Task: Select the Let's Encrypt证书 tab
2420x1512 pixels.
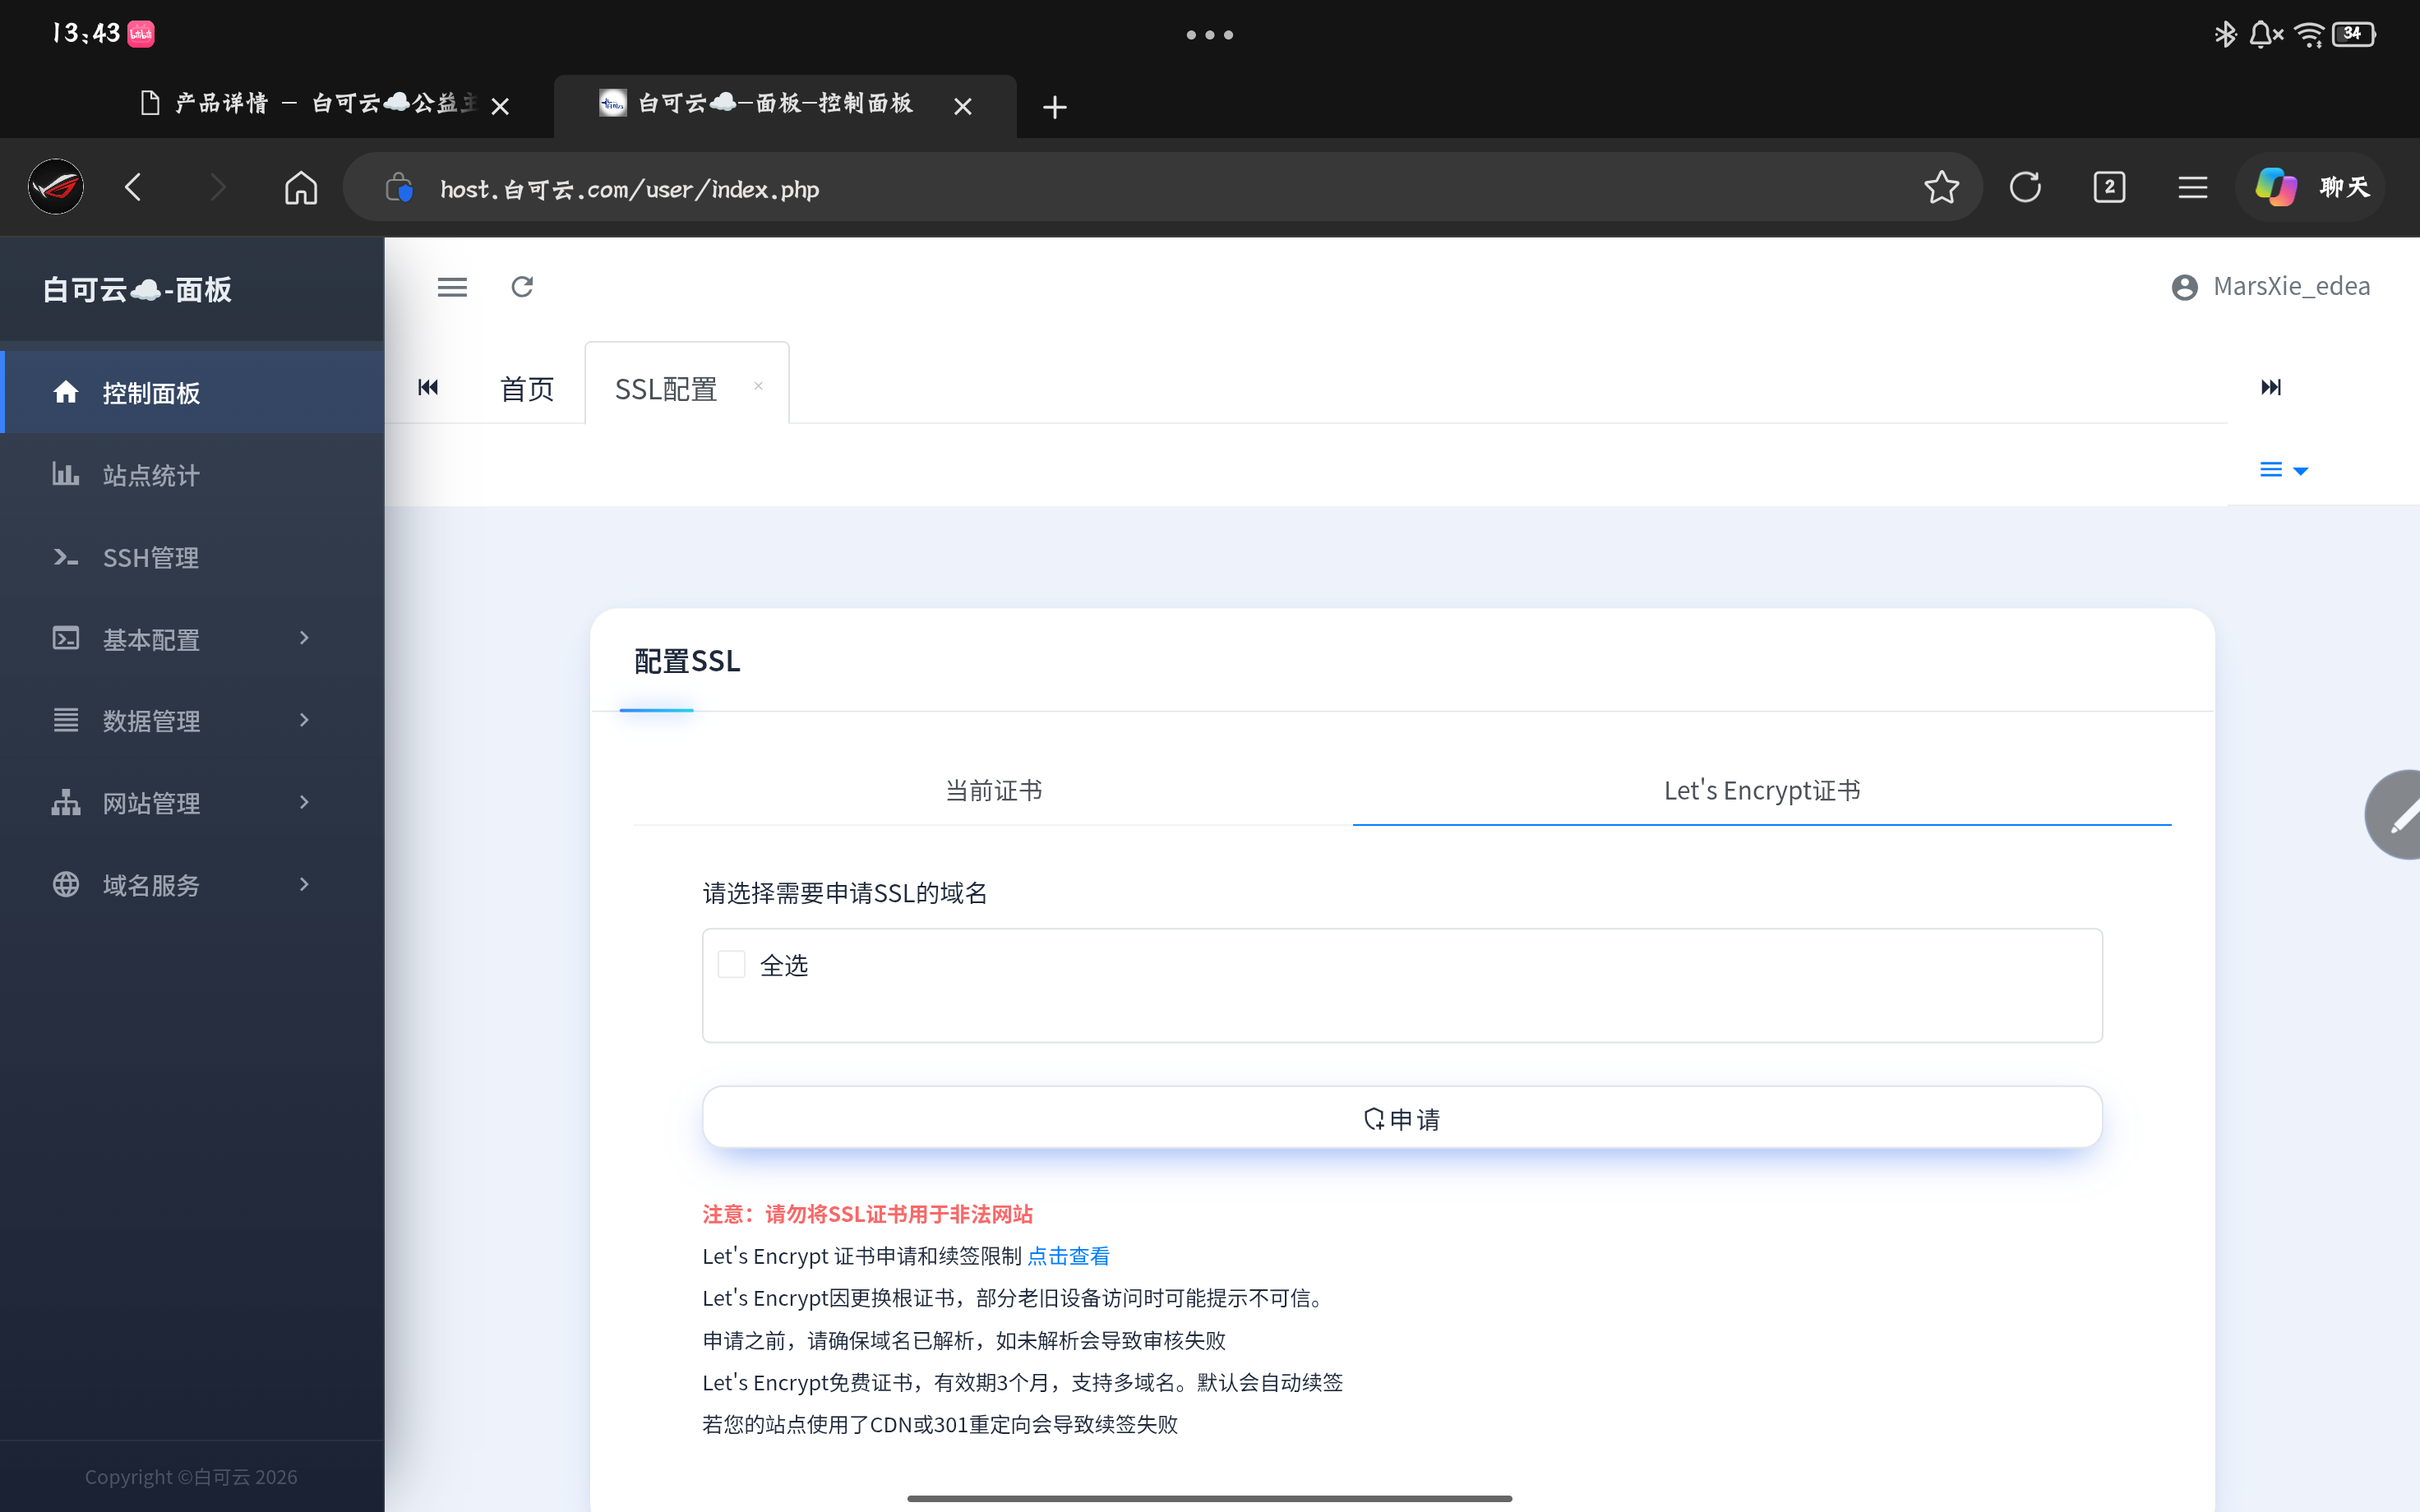Action: (1762, 790)
